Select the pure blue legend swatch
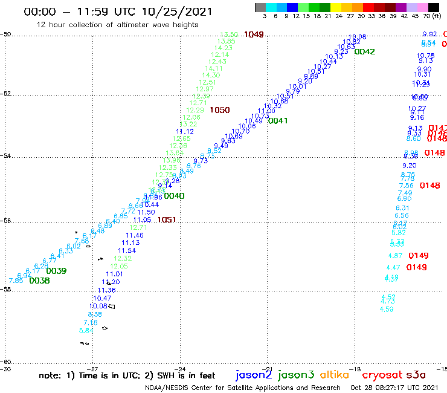Image resolution: width=447 pixels, height=393 pixels. click(x=292, y=7)
